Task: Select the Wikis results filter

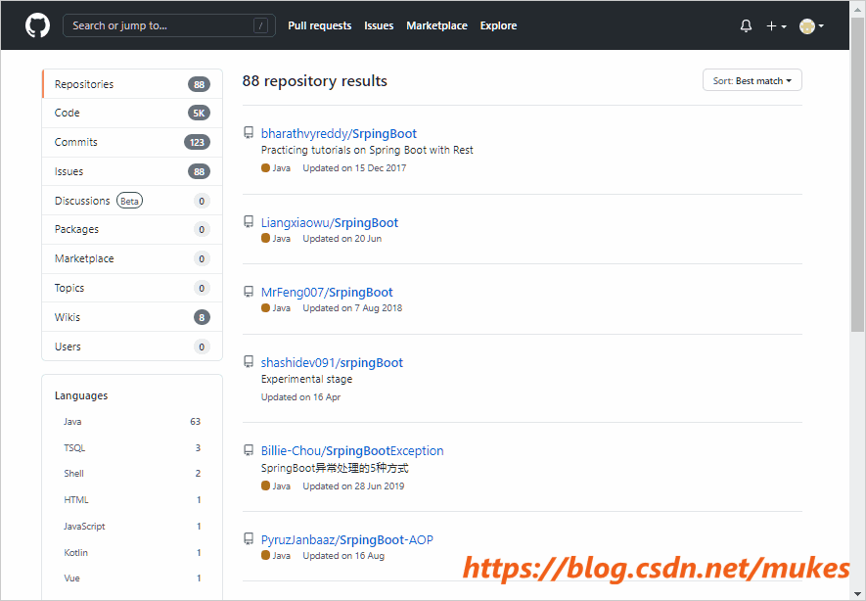Action: tap(132, 317)
